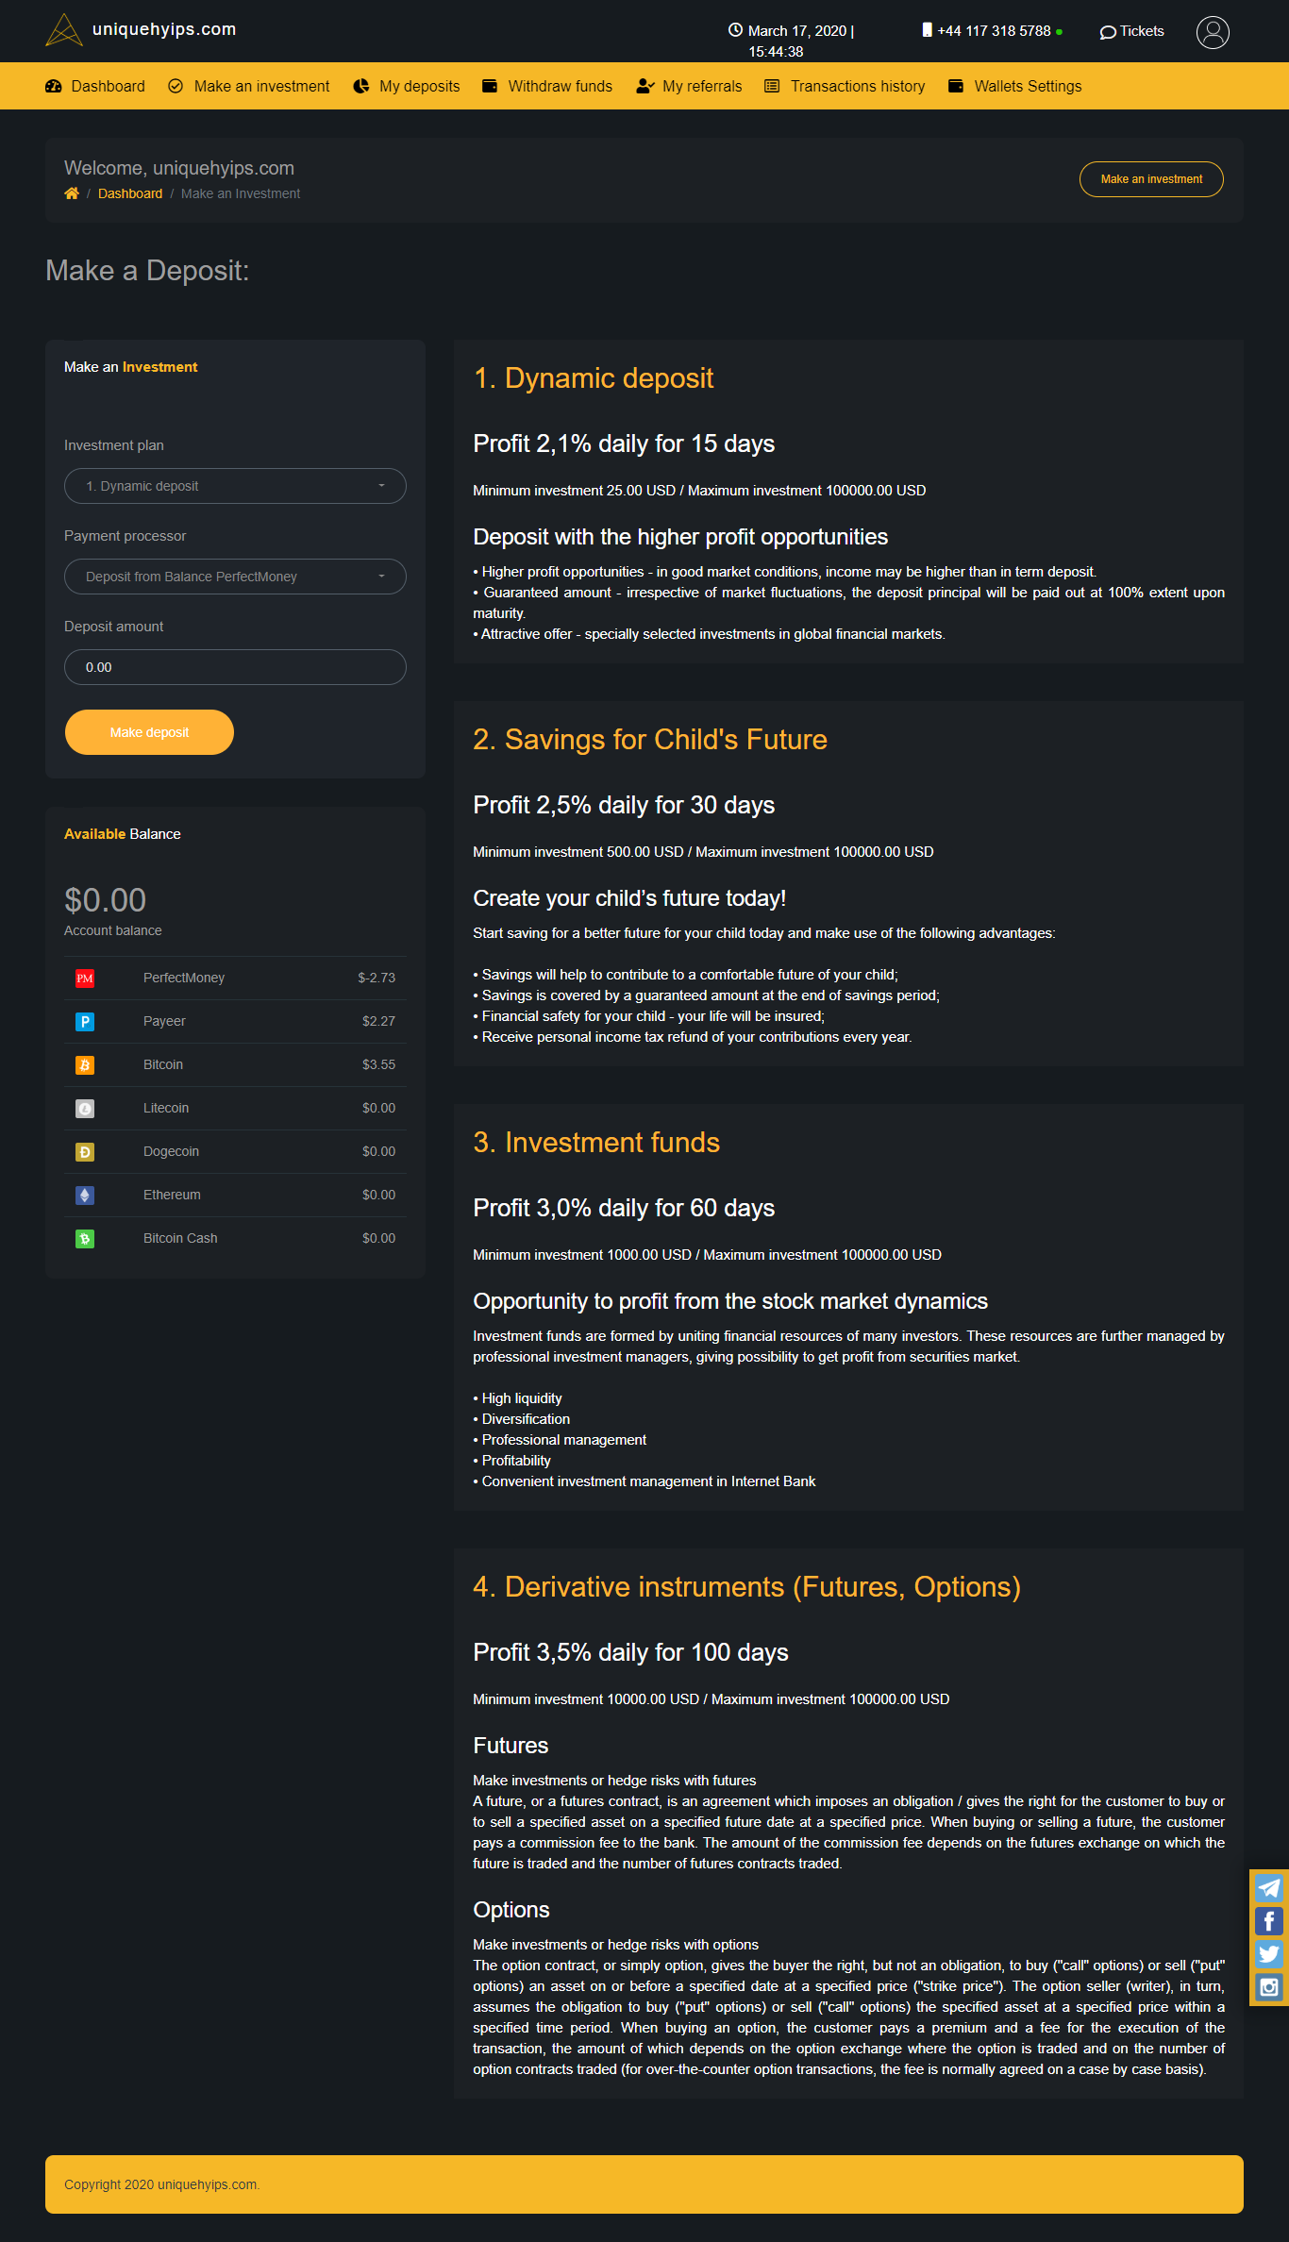Focus the Deposit amount field
This screenshot has height=2242, width=1289.
(x=235, y=667)
